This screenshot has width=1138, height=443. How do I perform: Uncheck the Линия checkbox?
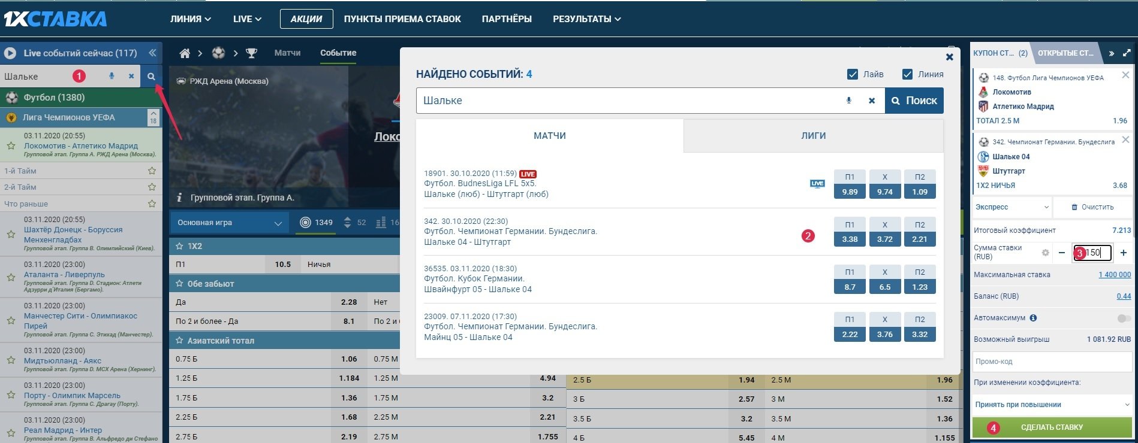pyautogui.click(x=907, y=74)
